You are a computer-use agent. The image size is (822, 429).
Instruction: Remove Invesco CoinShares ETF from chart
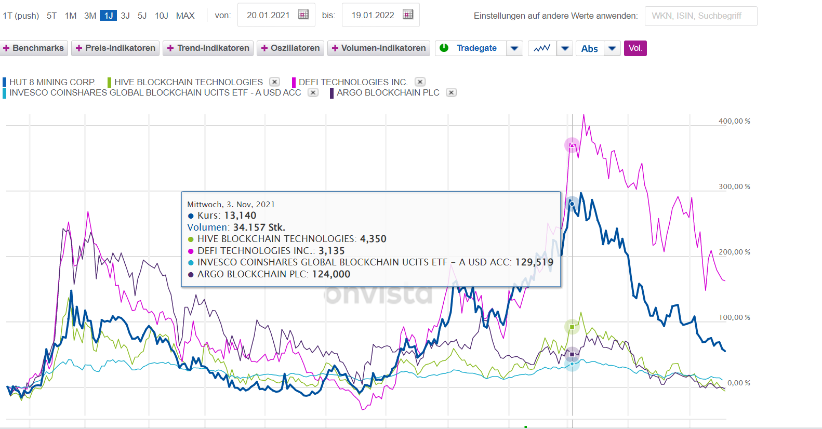coord(313,92)
